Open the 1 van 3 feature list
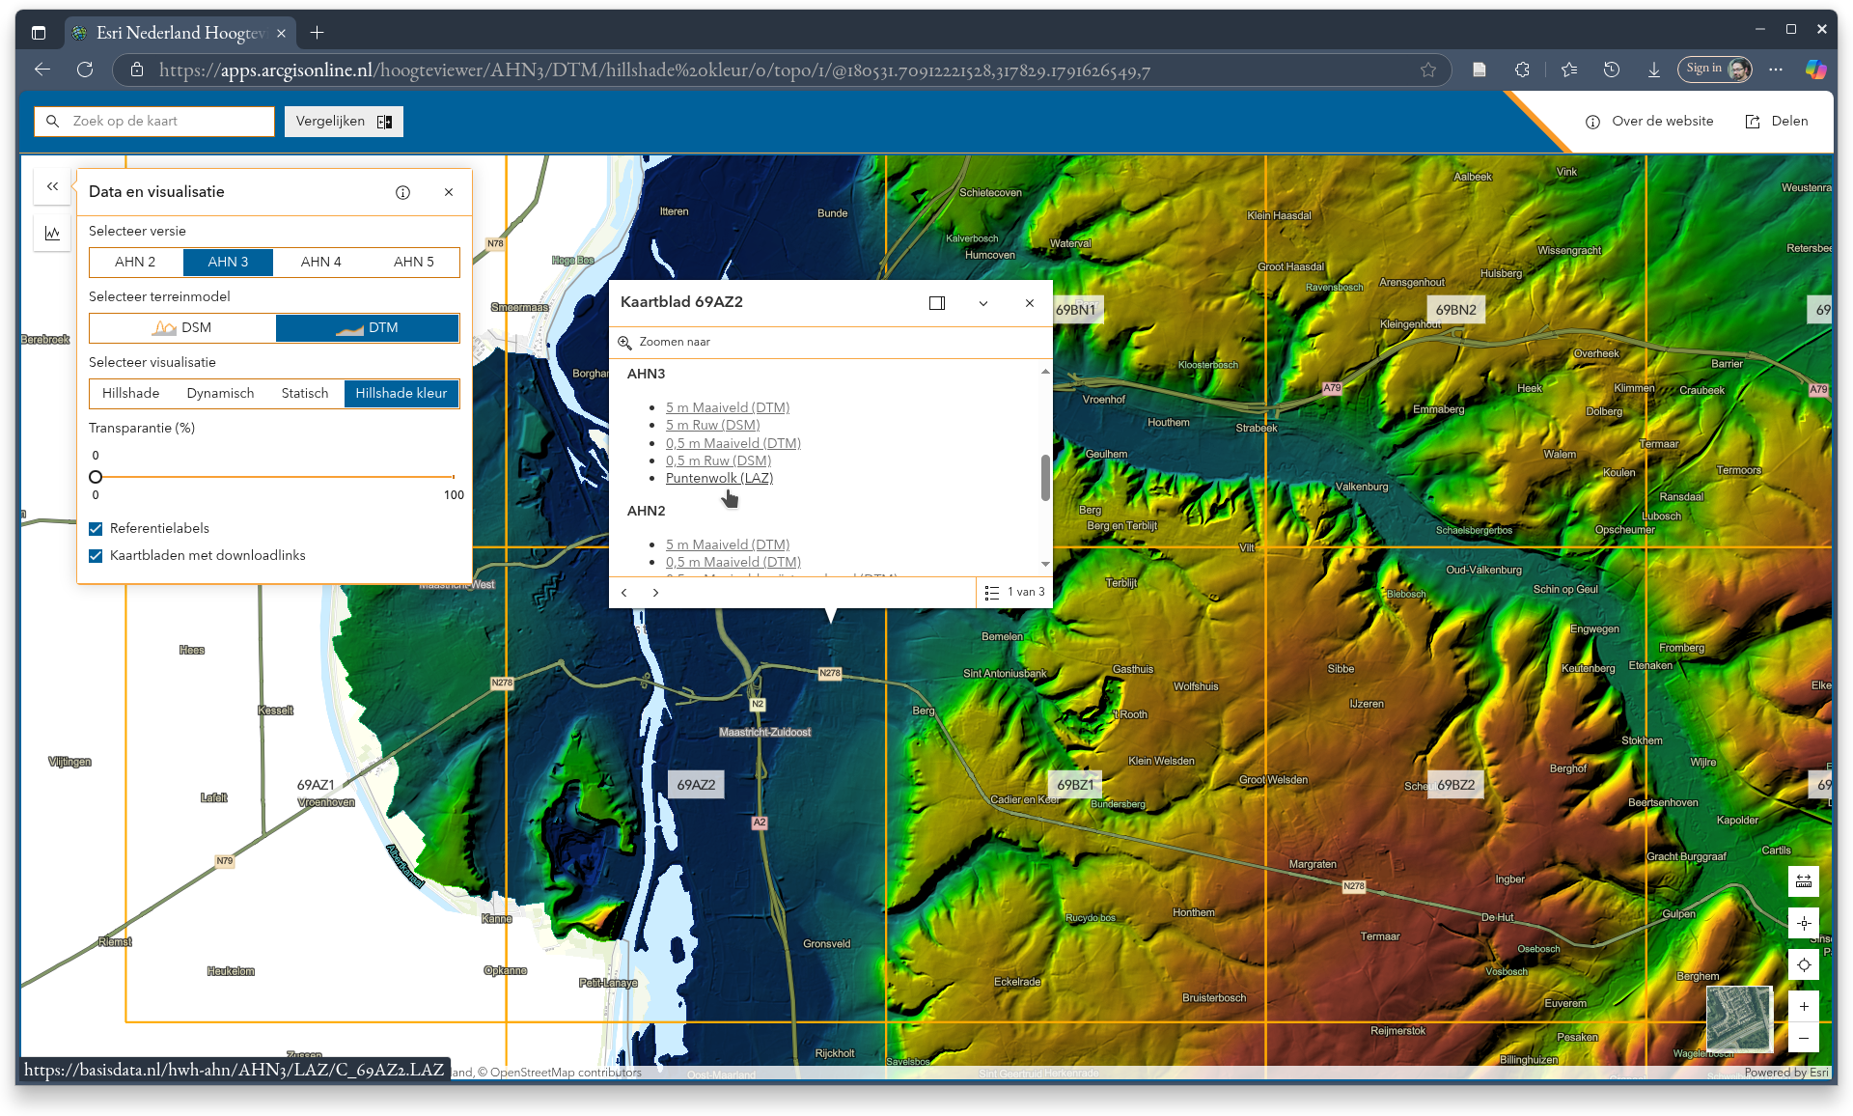The height and width of the screenshot is (1116, 1853). pyautogui.click(x=1014, y=592)
